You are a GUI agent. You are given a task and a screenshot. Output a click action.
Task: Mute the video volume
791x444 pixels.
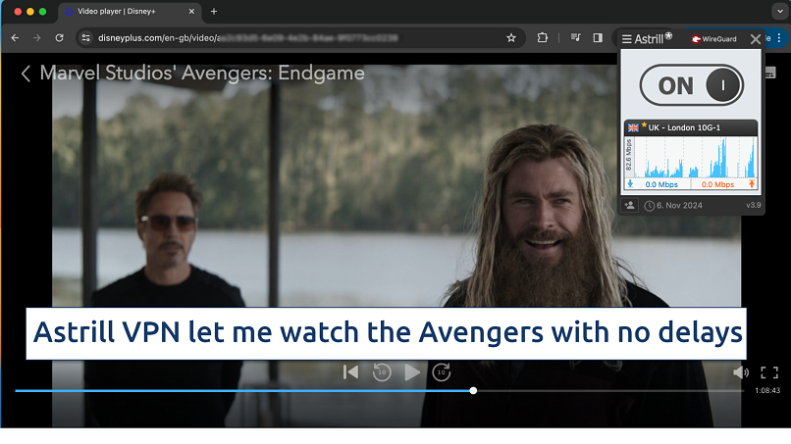(741, 372)
